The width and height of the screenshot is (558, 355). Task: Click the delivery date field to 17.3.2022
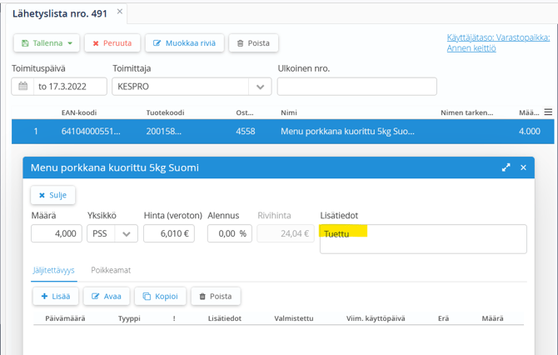coord(70,87)
